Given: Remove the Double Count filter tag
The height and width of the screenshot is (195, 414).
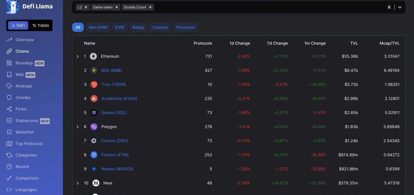Looking at the screenshot, I should [x=150, y=7].
